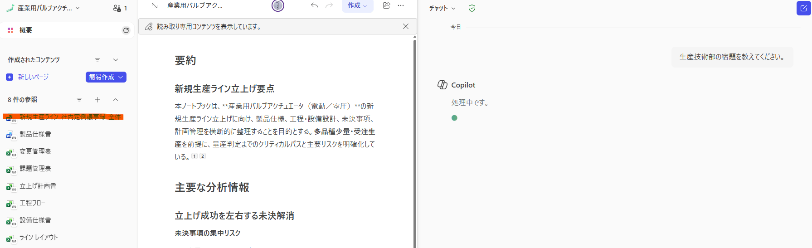Open the 作成 dropdown

[357, 5]
